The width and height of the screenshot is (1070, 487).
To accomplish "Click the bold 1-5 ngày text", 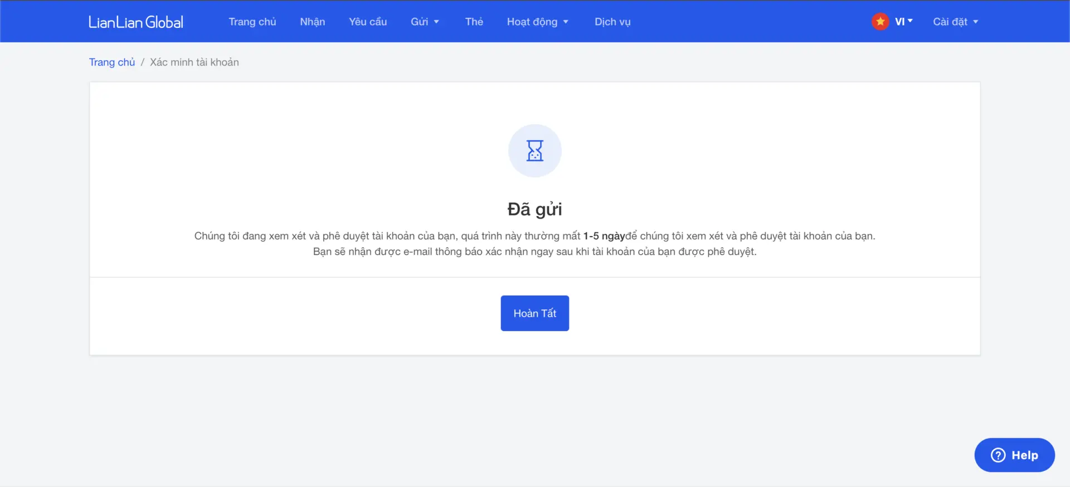I will [604, 236].
